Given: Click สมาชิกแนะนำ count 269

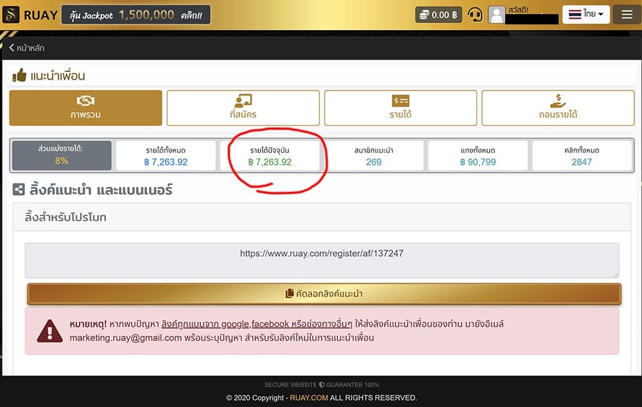Looking at the screenshot, I should [374, 162].
